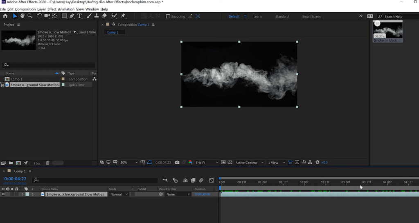Click the timeline current time 0:00:04:22
The width and height of the screenshot is (419, 223).
(15, 179)
